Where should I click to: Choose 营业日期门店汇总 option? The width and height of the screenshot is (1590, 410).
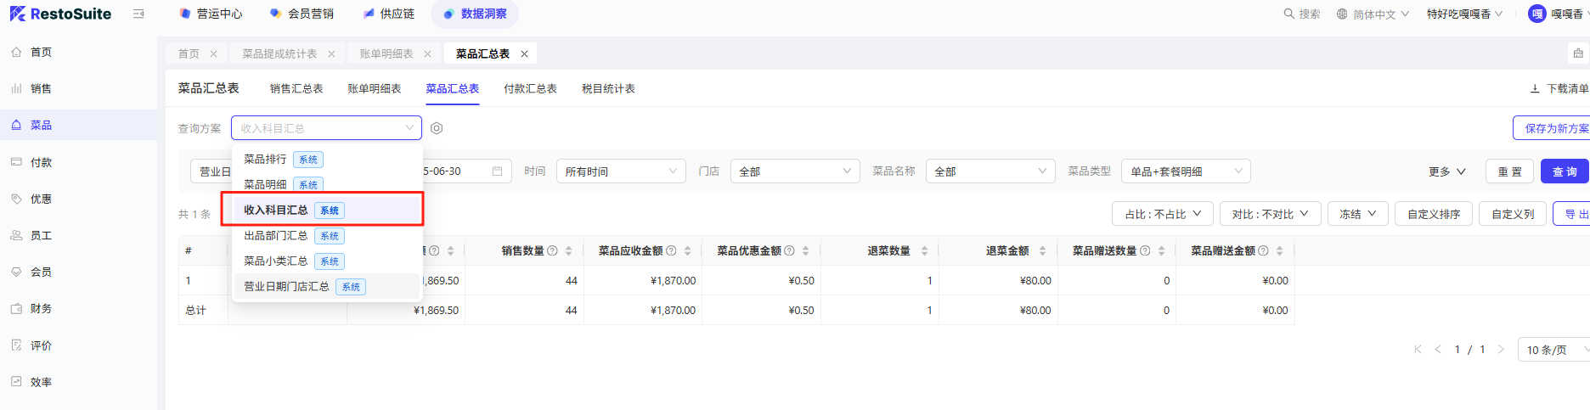[287, 287]
